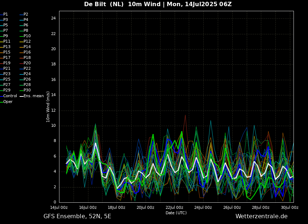This screenshot has width=308, height=224.
Task: Click the GFS Ensemble, 52N, 5E caption
Action: pyautogui.click(x=77, y=216)
